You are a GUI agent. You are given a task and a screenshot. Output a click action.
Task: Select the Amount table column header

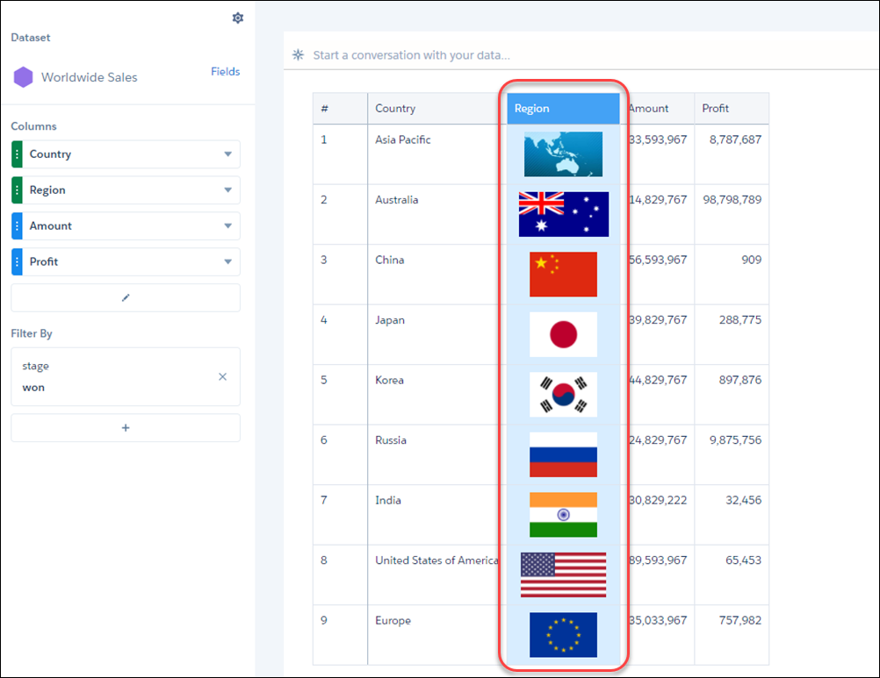point(657,109)
